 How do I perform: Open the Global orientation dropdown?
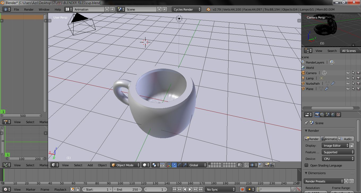pos(197,165)
